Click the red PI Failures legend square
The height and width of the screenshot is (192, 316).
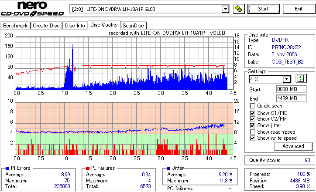(x=88, y=168)
